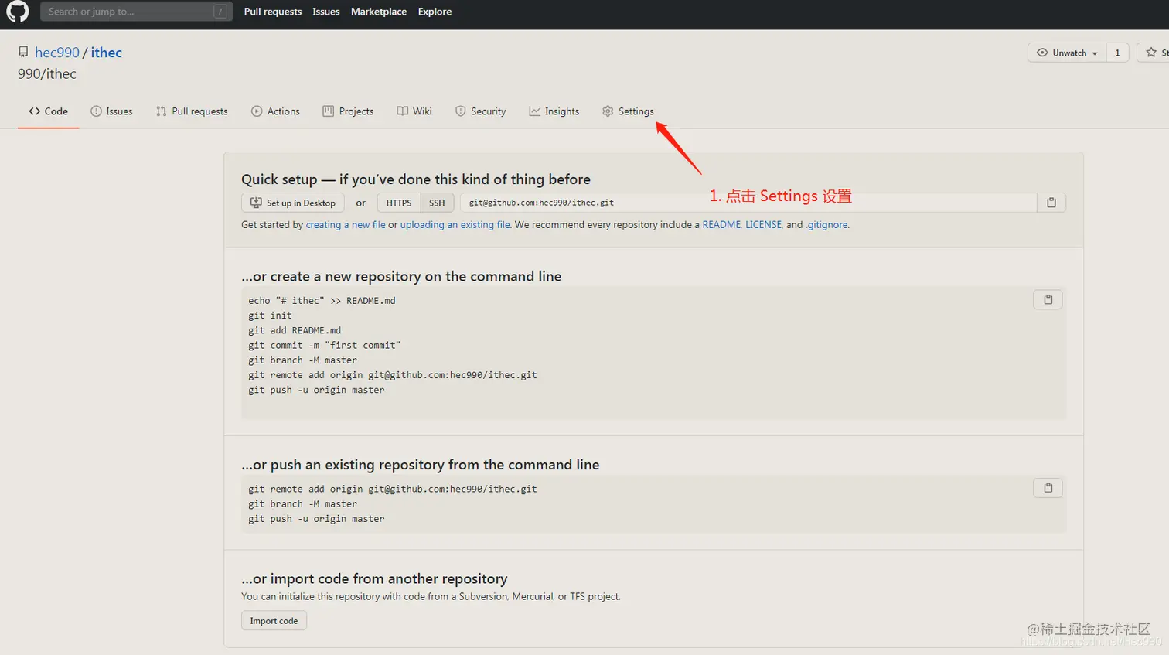Select the HTTPS clone option

[399, 203]
